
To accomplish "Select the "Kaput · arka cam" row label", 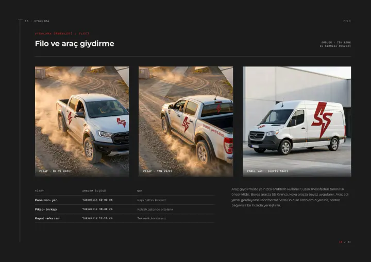I will 47,218.
